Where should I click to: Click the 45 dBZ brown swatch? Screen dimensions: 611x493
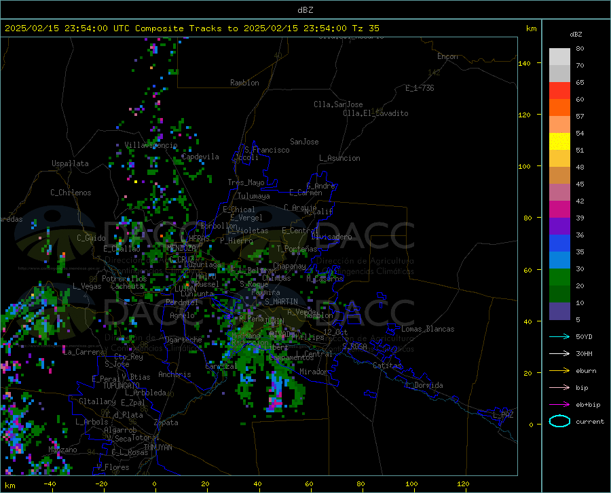559,175
